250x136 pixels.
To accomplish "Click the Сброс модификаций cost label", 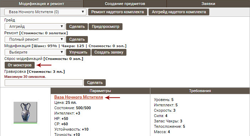I will click(x=44, y=59).
